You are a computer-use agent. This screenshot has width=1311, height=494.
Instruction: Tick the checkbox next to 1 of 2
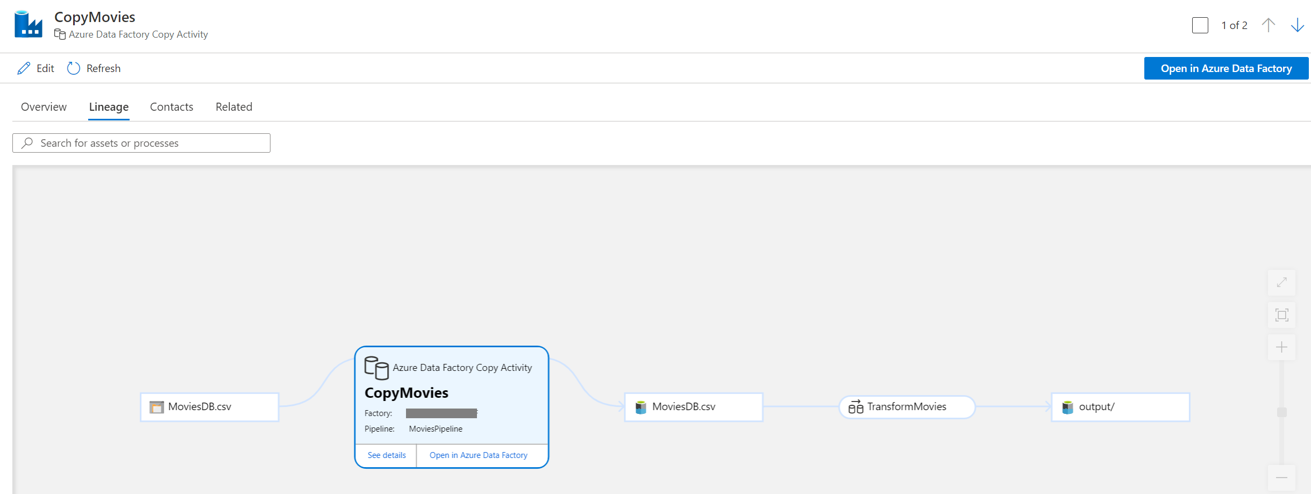coord(1200,25)
